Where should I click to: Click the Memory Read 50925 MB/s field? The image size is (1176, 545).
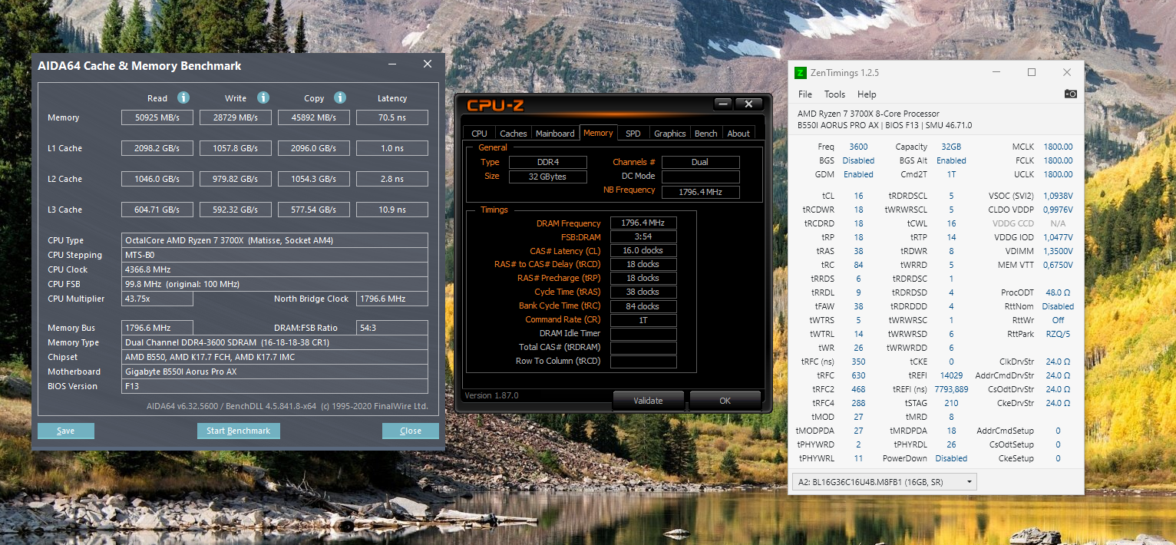pos(157,117)
